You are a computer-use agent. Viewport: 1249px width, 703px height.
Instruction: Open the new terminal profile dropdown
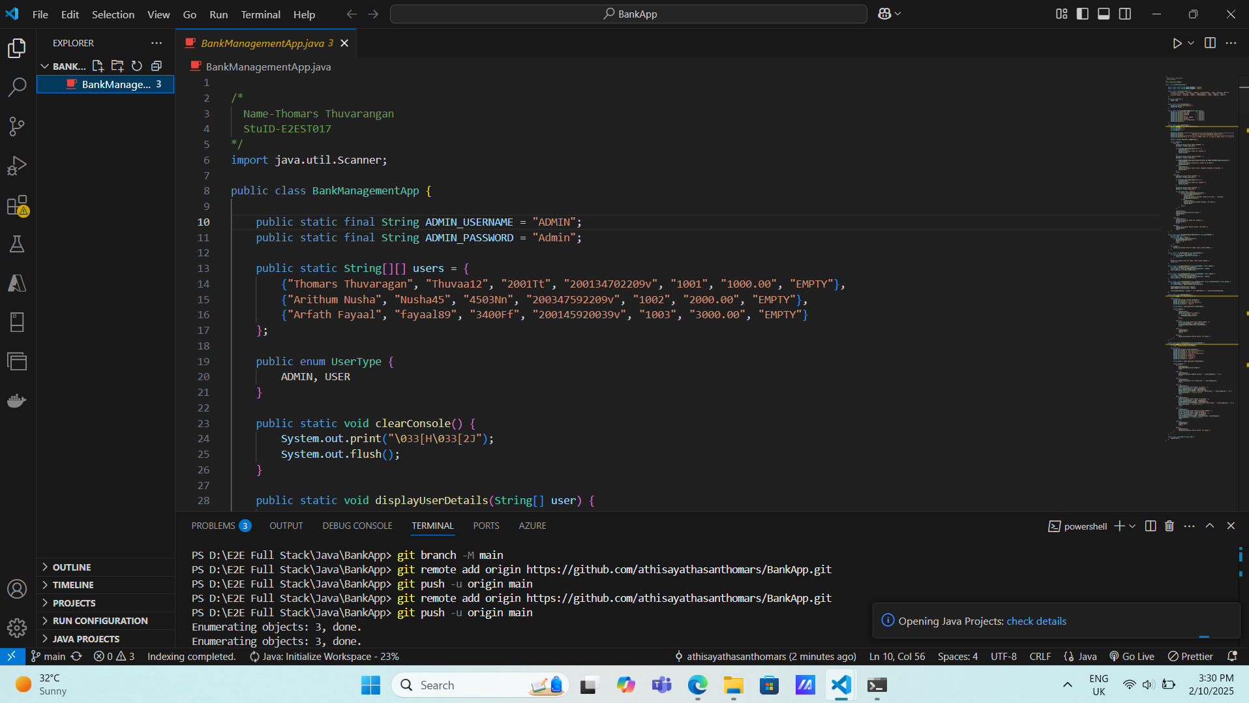coord(1132,526)
